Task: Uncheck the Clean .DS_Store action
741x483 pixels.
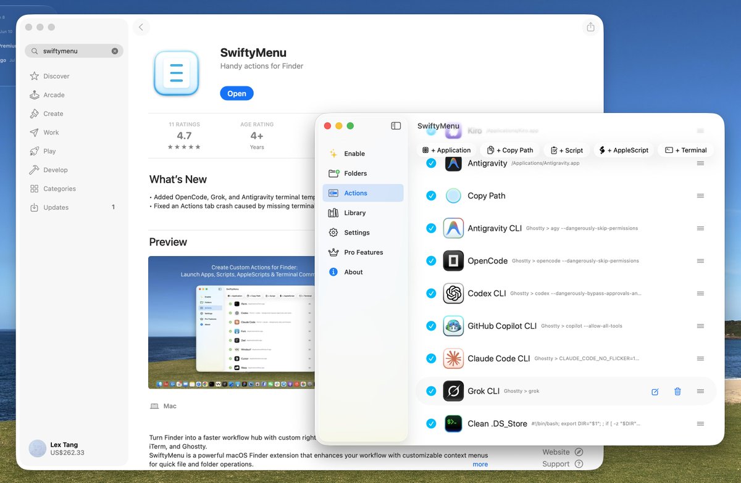Action: (431, 424)
